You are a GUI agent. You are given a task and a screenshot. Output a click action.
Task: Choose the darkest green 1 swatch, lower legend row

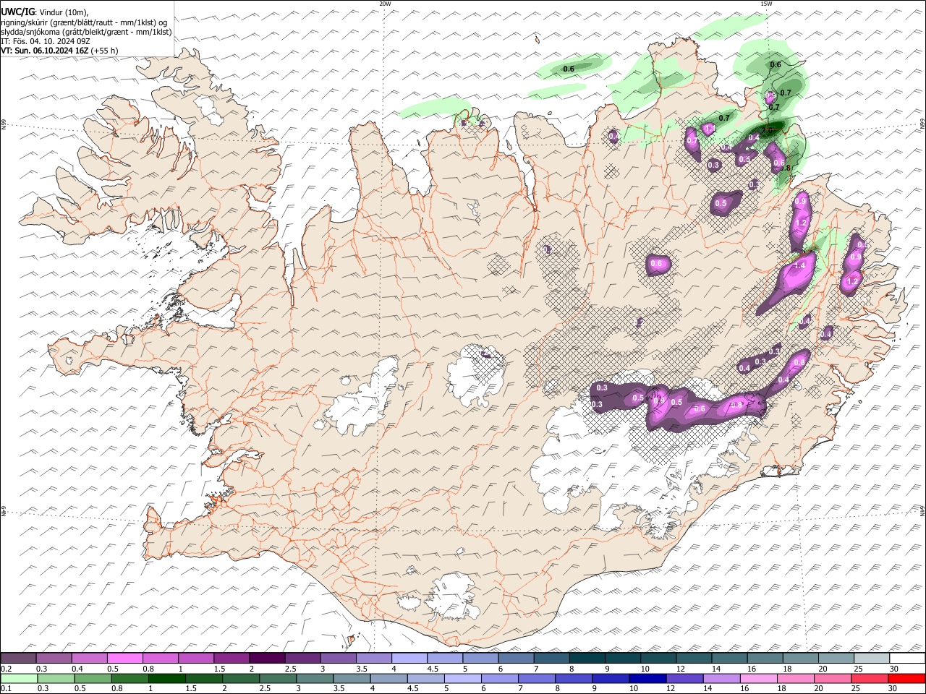[166, 679]
